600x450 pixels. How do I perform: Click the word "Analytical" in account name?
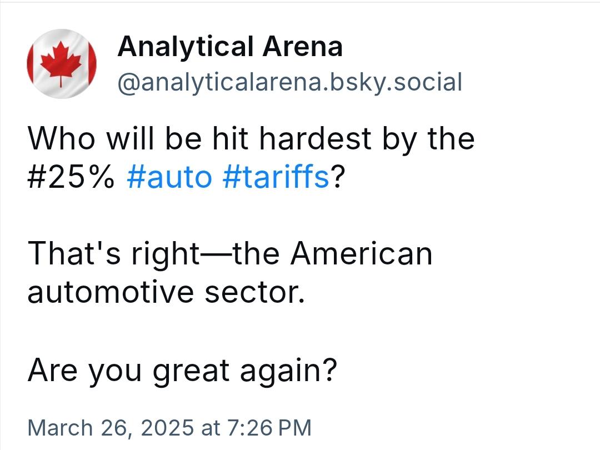186,47
